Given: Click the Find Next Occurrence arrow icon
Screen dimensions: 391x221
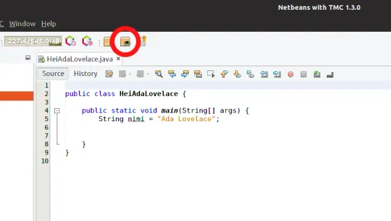Looking at the screenshot, I should (x=185, y=74).
